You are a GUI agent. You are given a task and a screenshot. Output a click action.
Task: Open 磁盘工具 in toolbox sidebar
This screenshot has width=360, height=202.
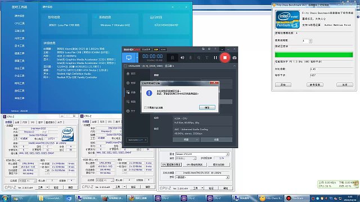[x=19, y=53]
